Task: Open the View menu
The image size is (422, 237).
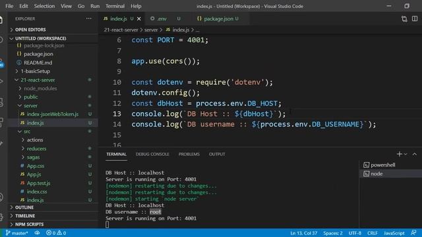Action: point(66,6)
